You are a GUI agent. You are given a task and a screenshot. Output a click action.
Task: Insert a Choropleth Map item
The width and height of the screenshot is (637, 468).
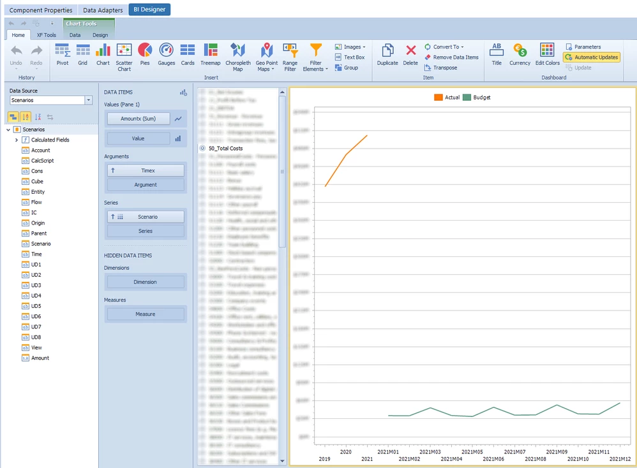pyautogui.click(x=237, y=57)
